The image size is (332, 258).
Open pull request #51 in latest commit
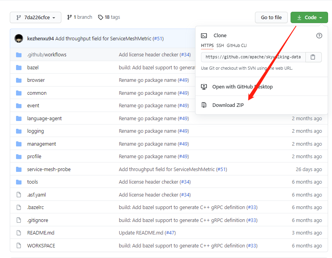[x=158, y=39]
